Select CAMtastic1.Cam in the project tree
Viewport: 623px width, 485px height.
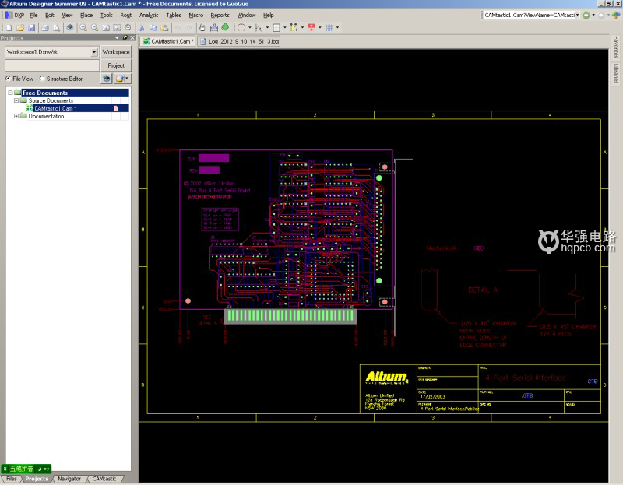55,108
